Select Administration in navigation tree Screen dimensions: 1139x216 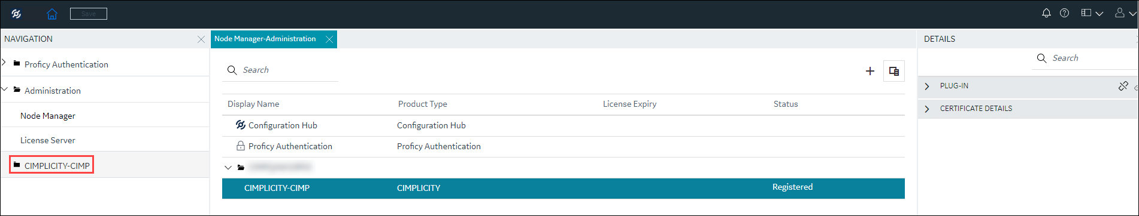tap(52, 91)
